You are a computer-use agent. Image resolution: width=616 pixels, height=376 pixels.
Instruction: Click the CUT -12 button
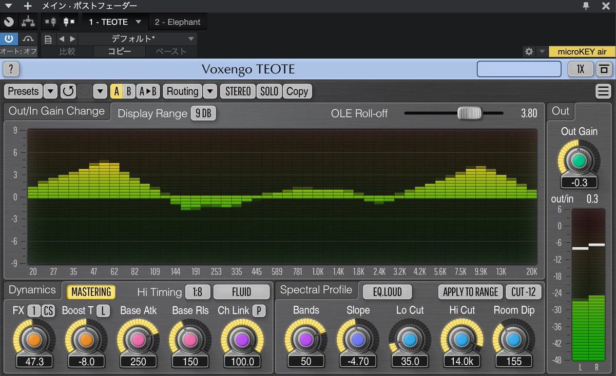[x=523, y=292]
